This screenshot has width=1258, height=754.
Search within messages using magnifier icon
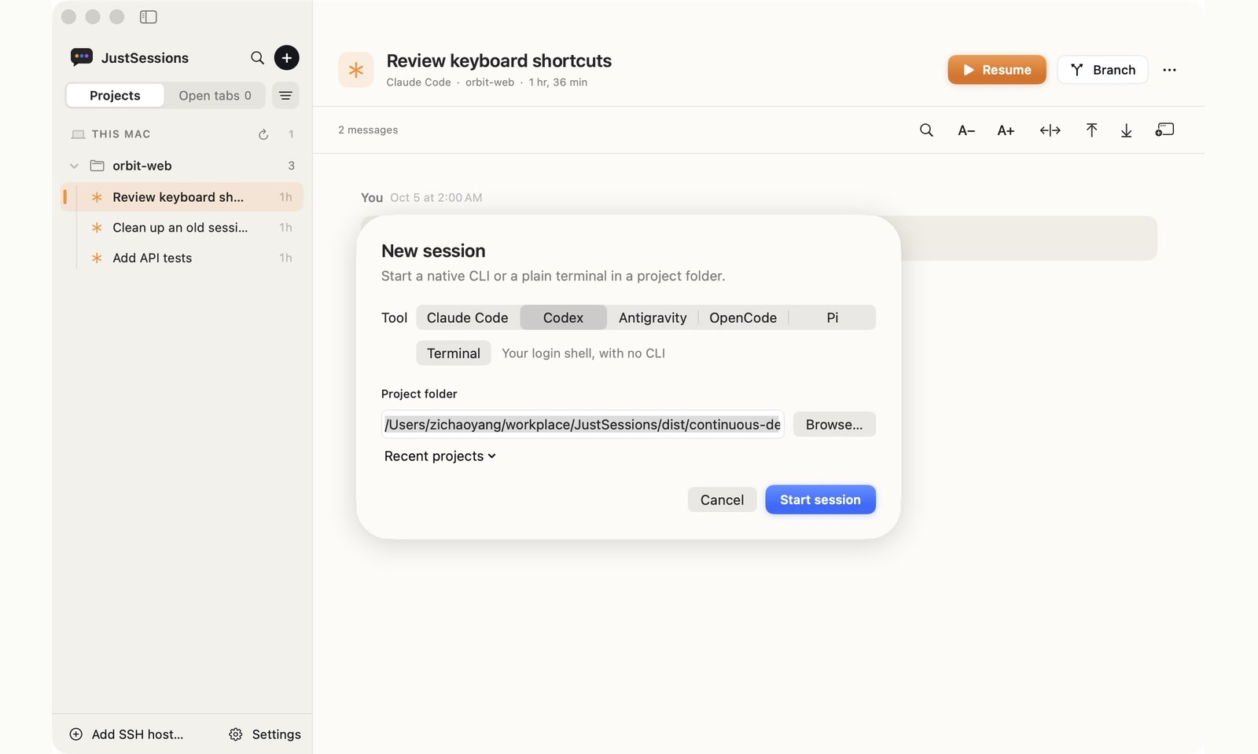[x=926, y=130]
